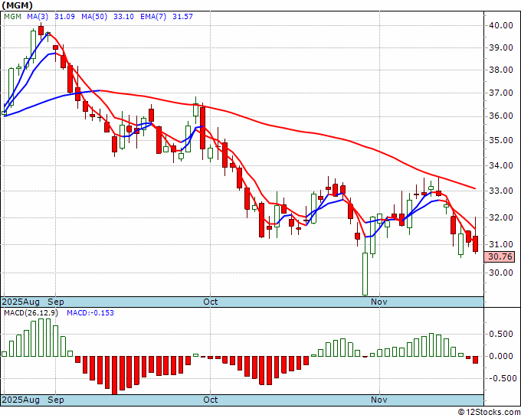Click the deepest red MACD histogram bar
521x418 pixels.
pos(115,375)
